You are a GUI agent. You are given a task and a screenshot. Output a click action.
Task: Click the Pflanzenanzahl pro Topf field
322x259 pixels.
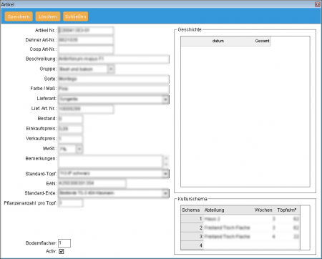pos(70,203)
